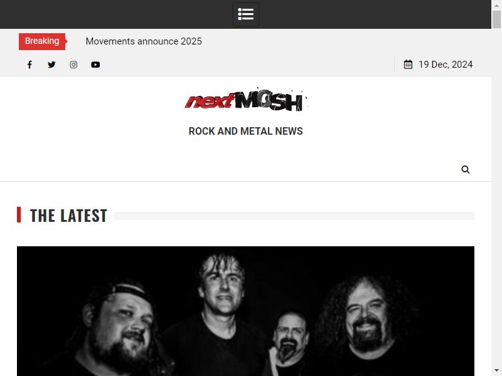
Task: Click the gray divider bar beside THE LATEST
Action: click(x=294, y=216)
